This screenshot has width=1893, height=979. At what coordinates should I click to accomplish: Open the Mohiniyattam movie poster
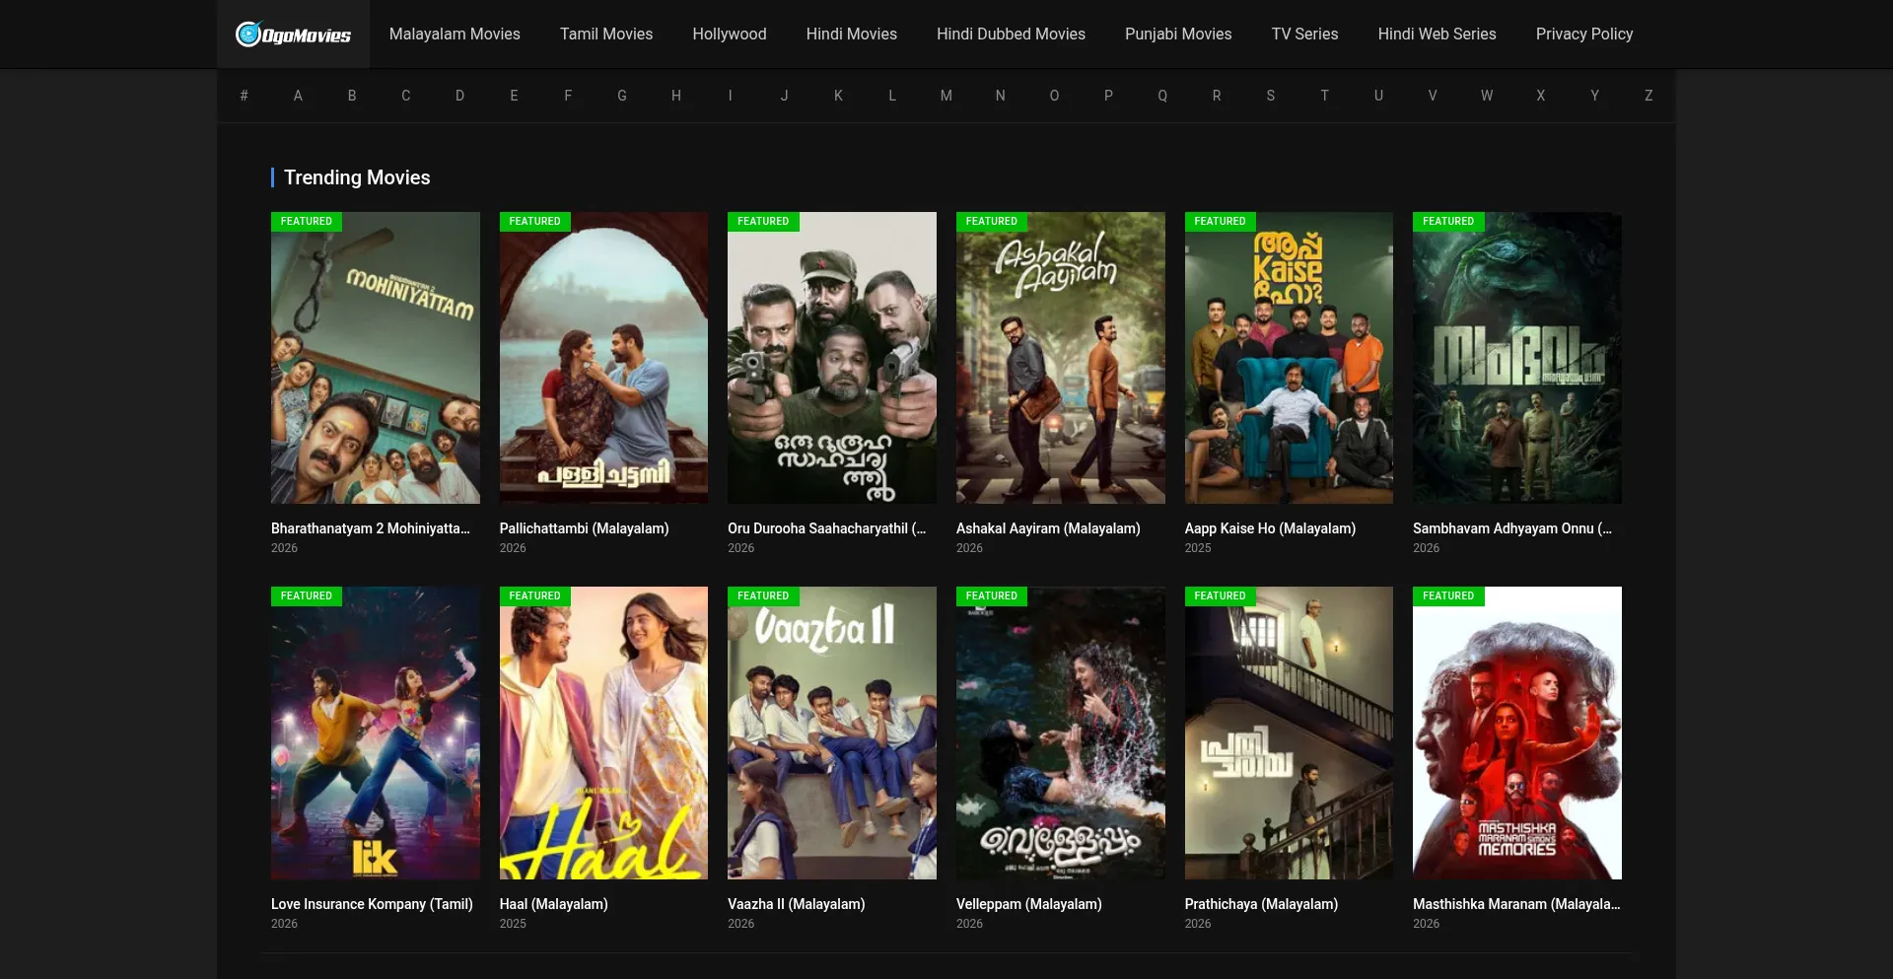(376, 358)
